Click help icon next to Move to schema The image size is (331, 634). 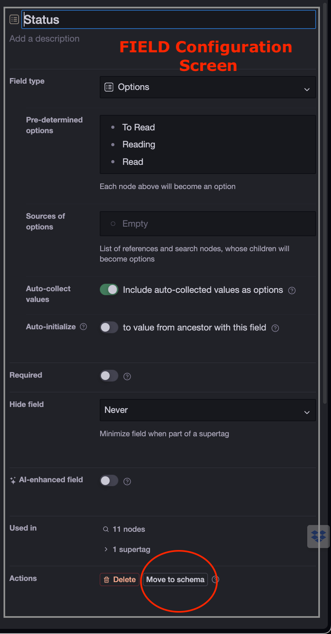click(215, 579)
